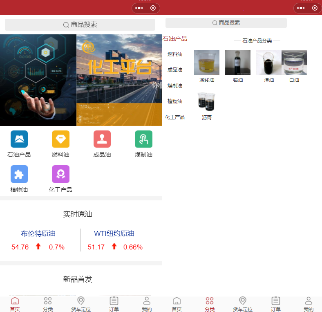Image resolution: width=322 pixels, height=312 pixels.
Task: Click the 0.66% change value
Action: click(x=133, y=247)
